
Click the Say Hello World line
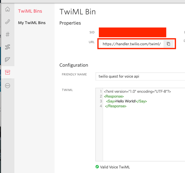point(127,101)
